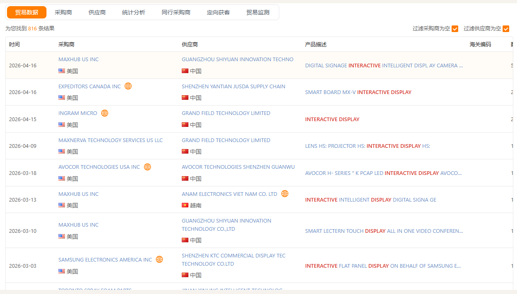
Task: Click US flag under INGRAM MICRO
Action: 62,125
